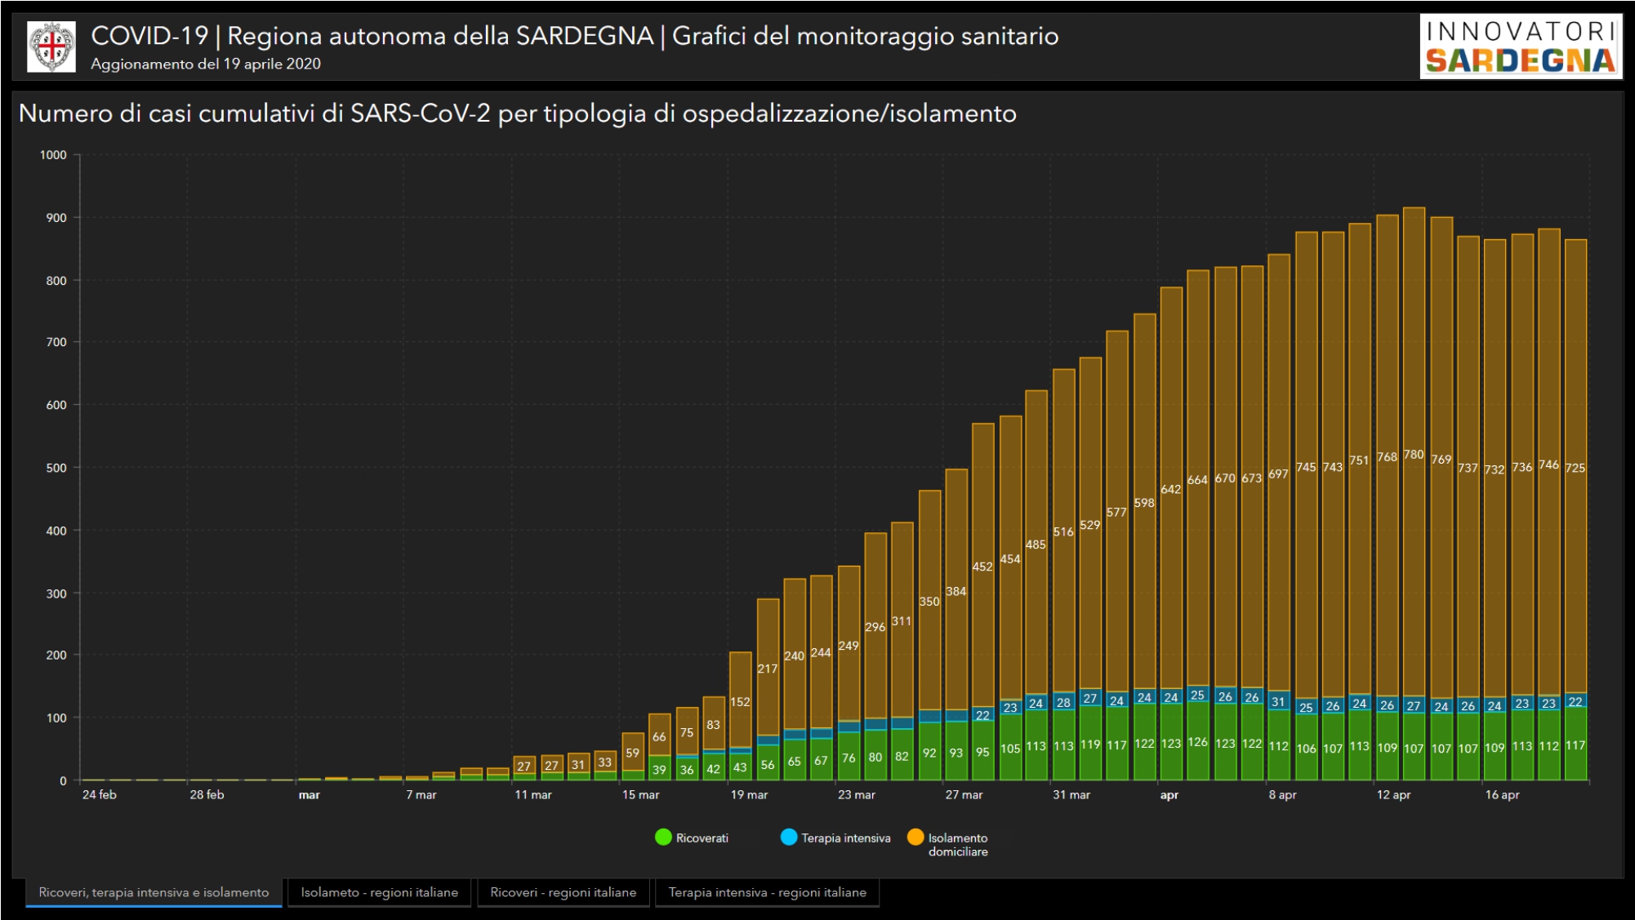
Task: Click the 12 apr x-axis date label
Action: [x=1393, y=794]
